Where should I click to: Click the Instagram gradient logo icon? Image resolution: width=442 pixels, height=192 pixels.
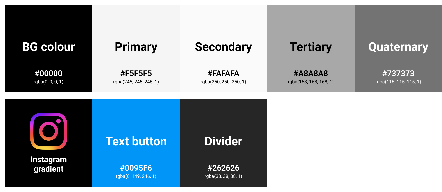tap(49, 131)
